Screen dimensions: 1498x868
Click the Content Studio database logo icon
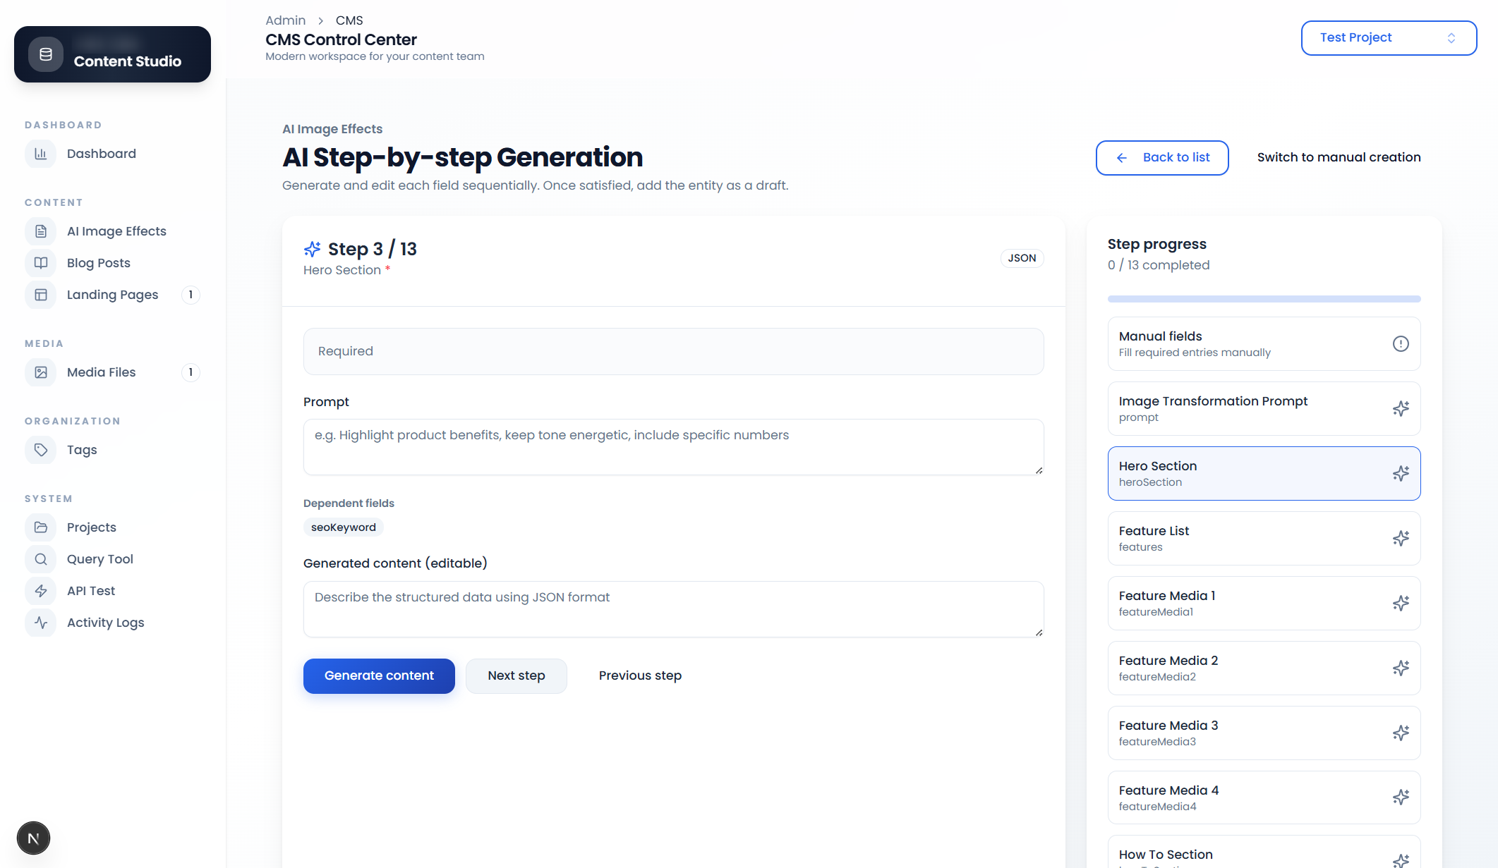point(46,54)
